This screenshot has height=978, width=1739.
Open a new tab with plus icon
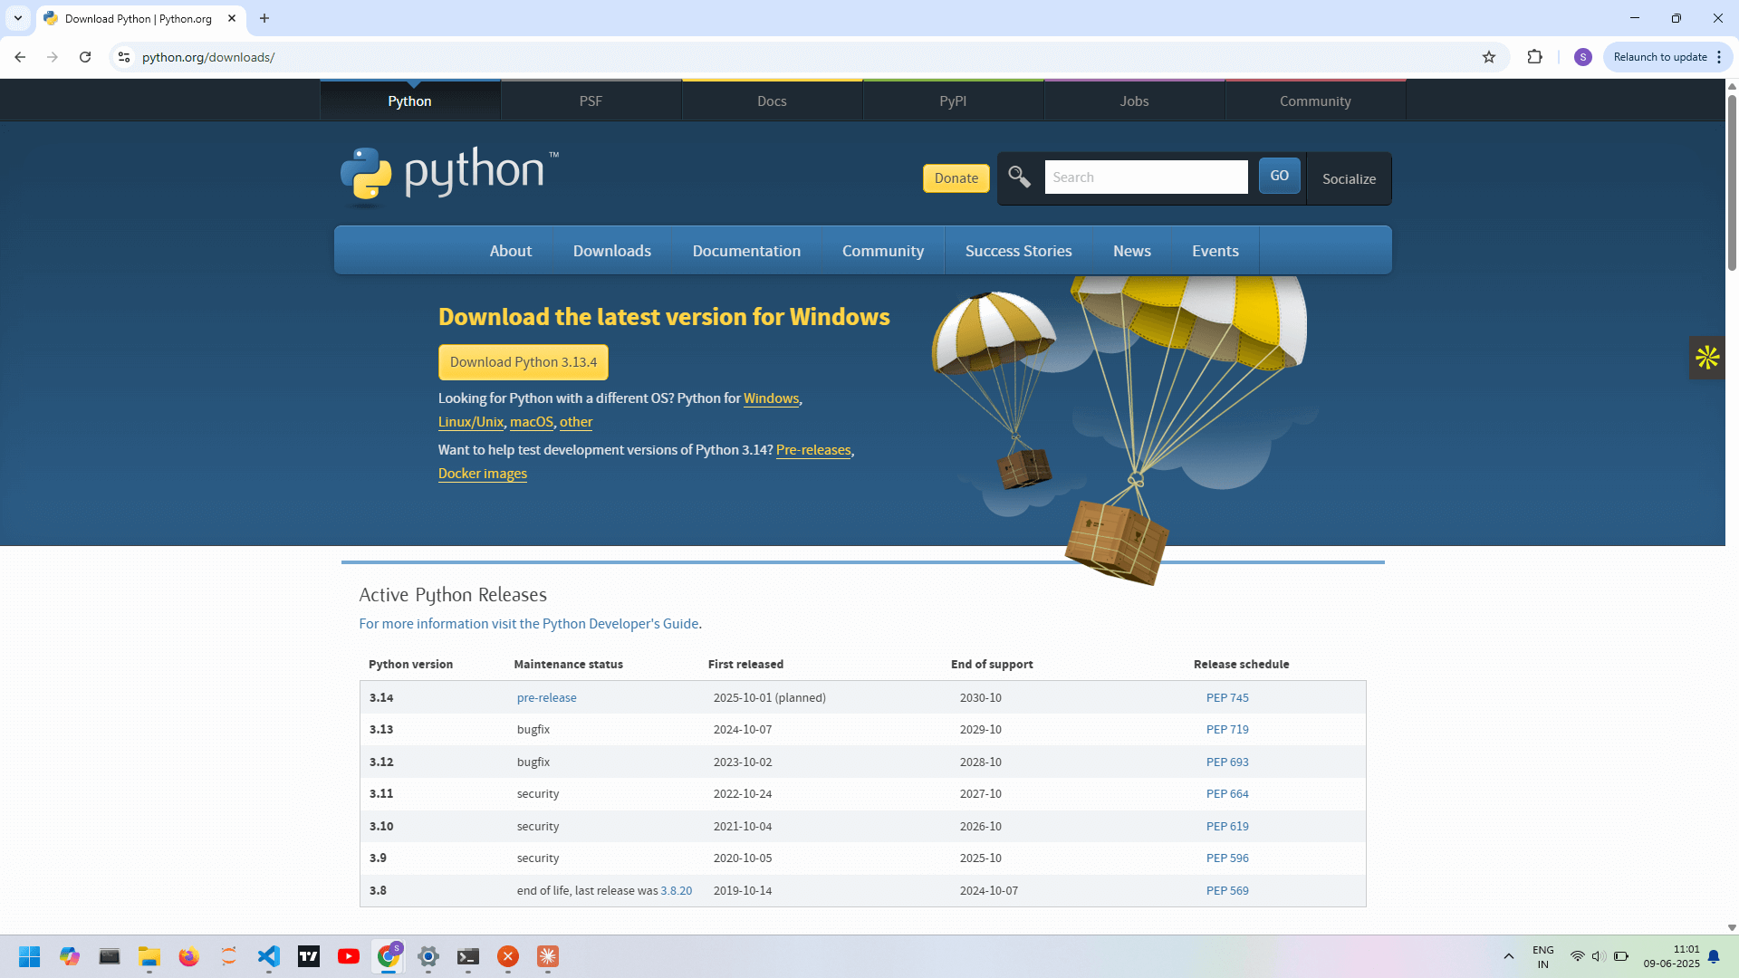264,18
